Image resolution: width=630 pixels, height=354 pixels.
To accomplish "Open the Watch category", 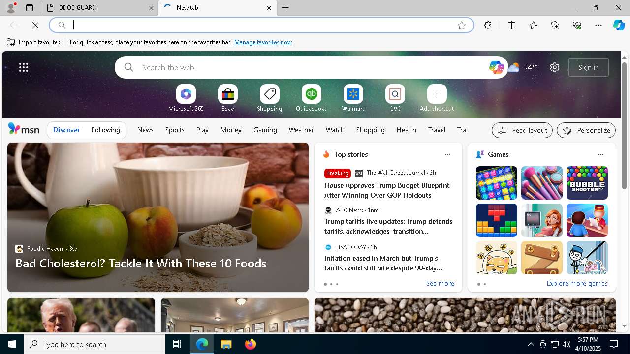I will (335, 130).
